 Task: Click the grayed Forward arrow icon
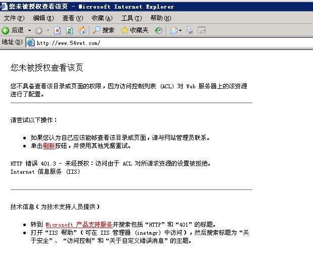38,30
